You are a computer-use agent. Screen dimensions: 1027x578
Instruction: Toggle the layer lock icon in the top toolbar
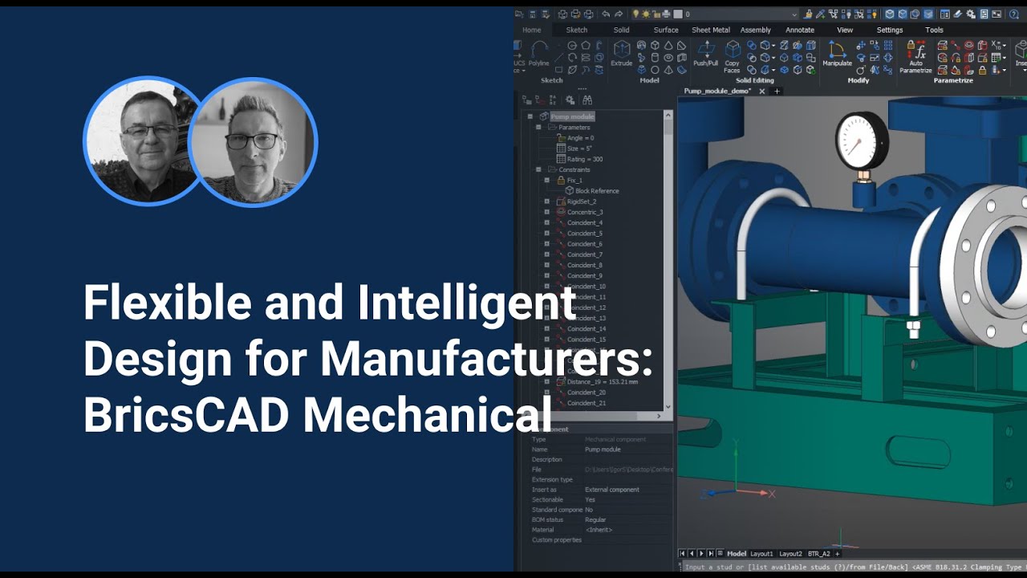coord(656,14)
